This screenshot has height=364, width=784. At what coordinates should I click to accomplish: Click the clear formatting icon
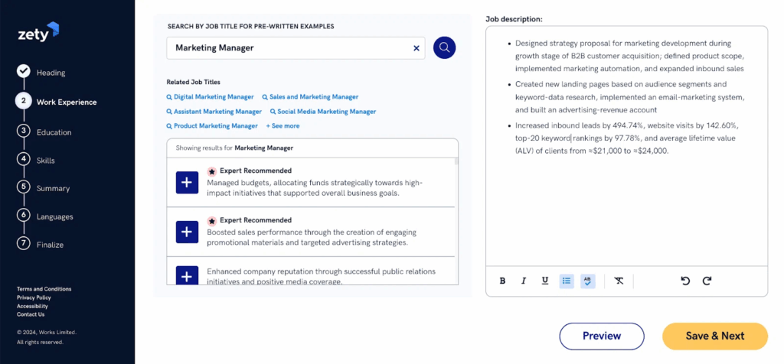coord(619,281)
